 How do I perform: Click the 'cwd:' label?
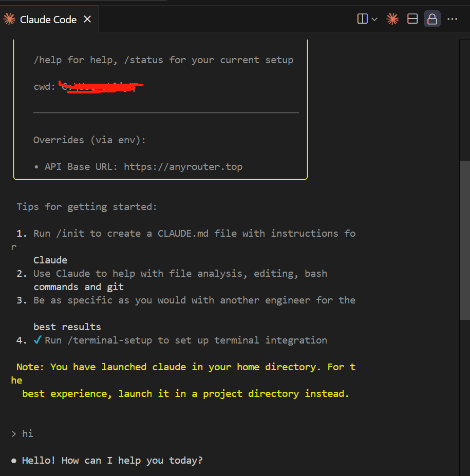[x=44, y=87]
